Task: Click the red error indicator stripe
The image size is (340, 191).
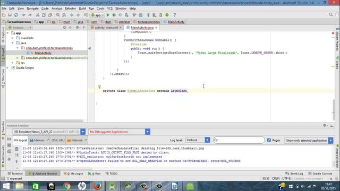Action: (333, 33)
